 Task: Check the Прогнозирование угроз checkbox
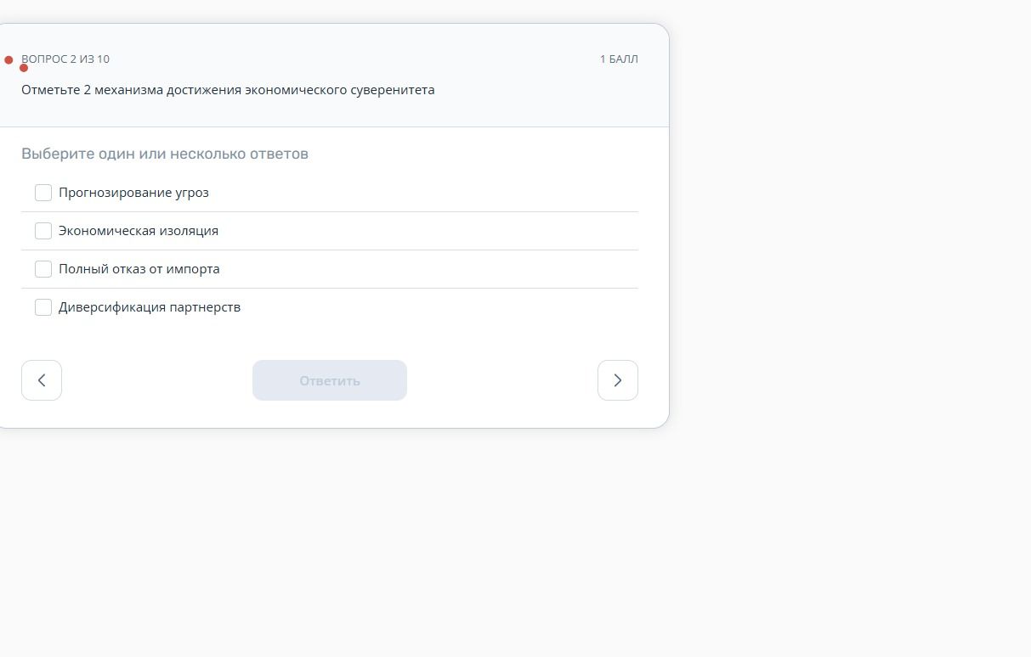tap(43, 193)
